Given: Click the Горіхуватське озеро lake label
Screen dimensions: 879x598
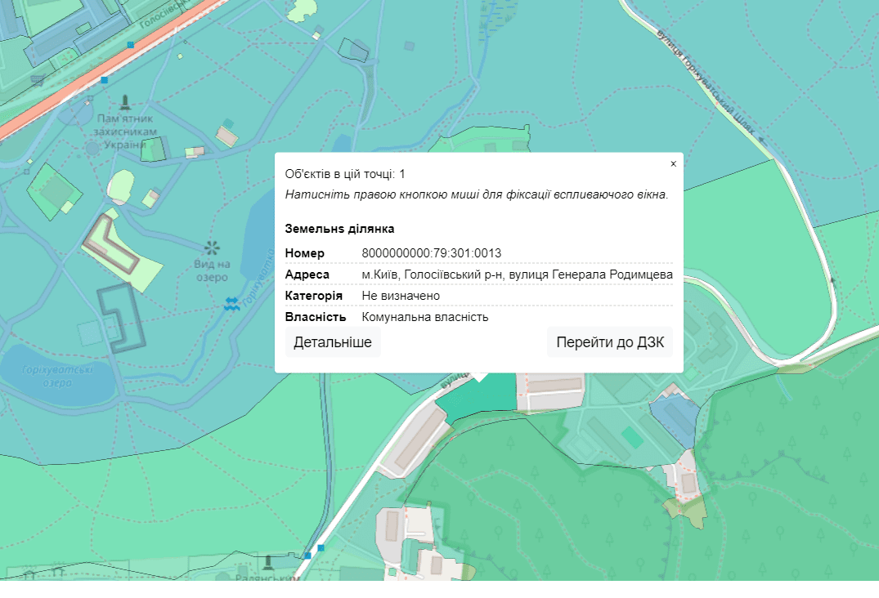Looking at the screenshot, I should click(46, 376).
